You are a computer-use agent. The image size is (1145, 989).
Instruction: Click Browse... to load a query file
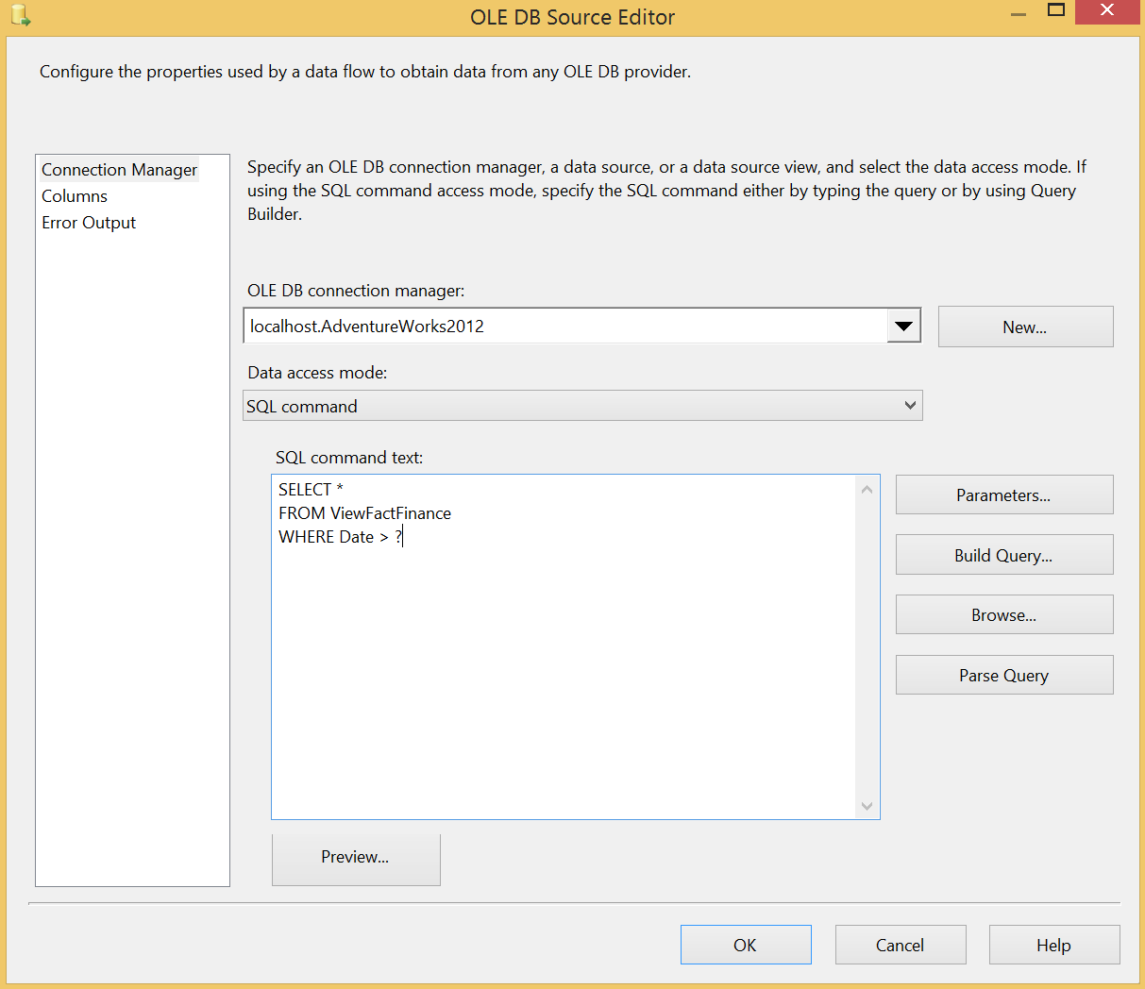[x=1003, y=615]
